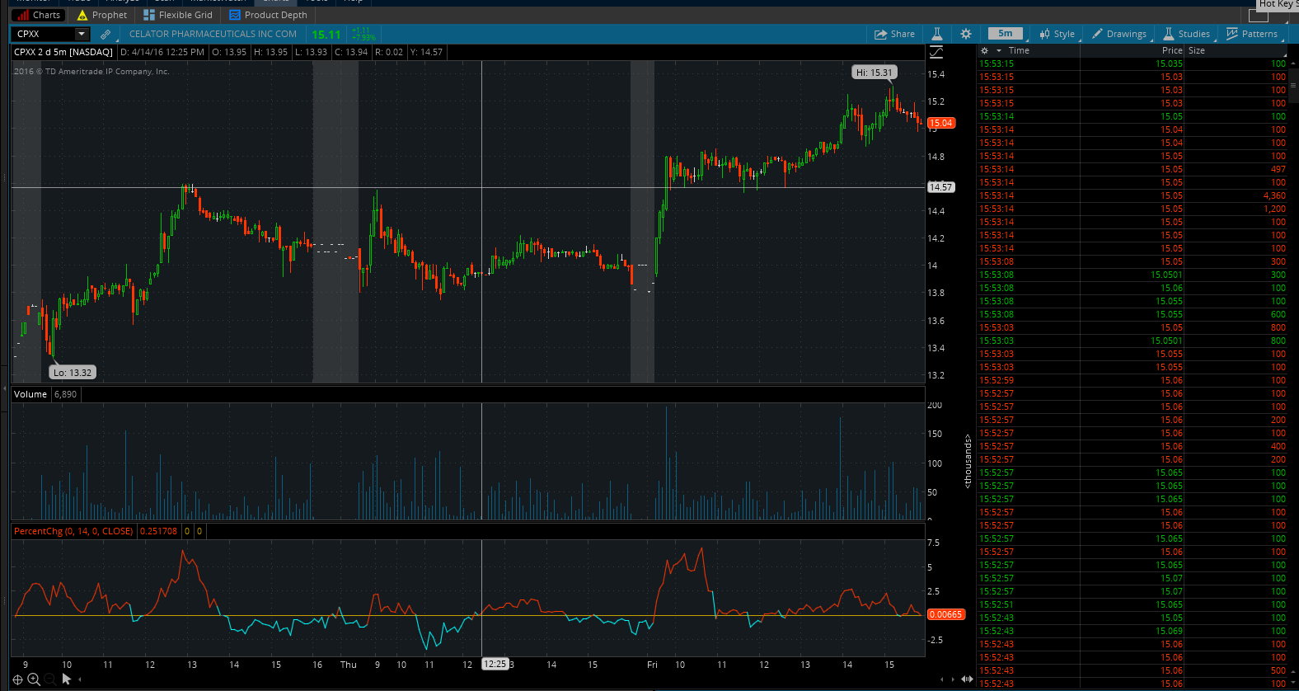
Task: Click the flask icon next to Share
Action: coord(937,34)
